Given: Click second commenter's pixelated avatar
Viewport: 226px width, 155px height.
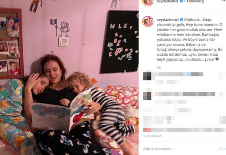Looking at the screenshot, I should pyautogui.click(x=147, y=96).
